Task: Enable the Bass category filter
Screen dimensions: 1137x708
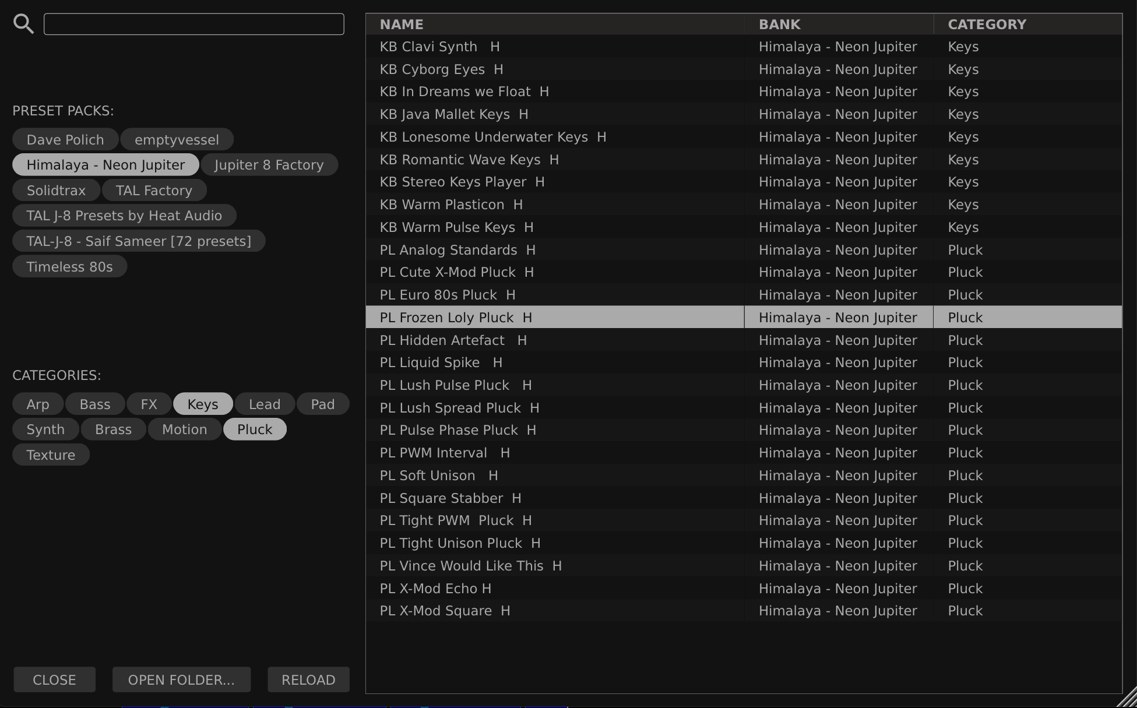Action: 95,404
